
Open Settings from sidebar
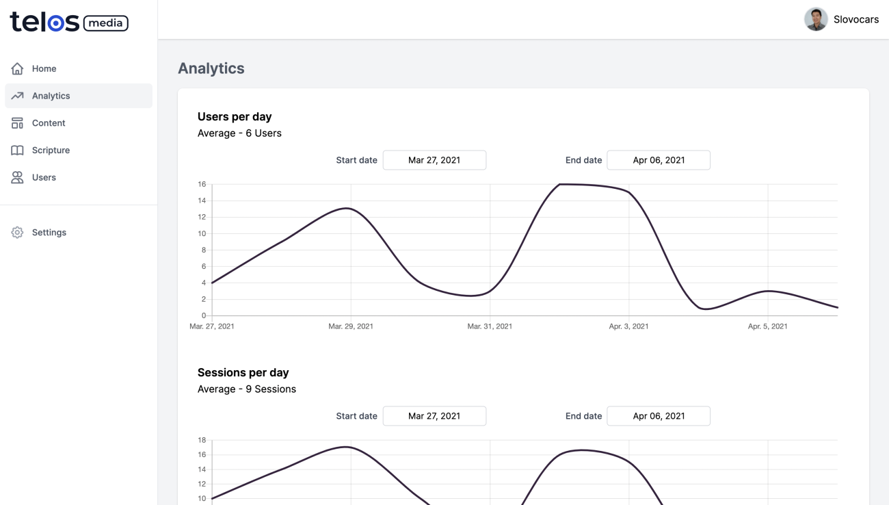(x=79, y=233)
